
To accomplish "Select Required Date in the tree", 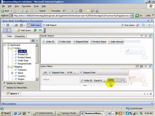I will point(25,64).
